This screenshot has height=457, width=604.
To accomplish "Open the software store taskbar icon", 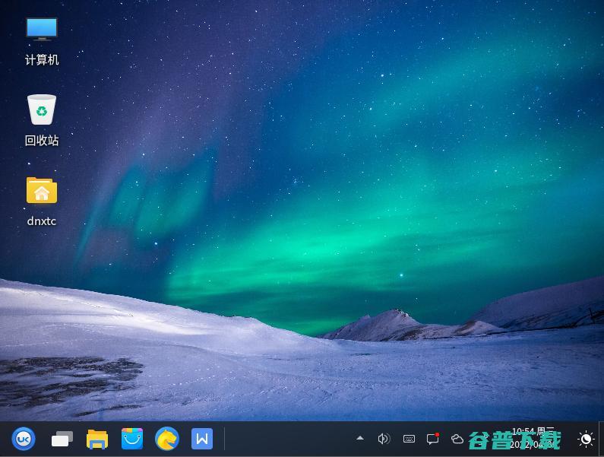I will 132,439.
